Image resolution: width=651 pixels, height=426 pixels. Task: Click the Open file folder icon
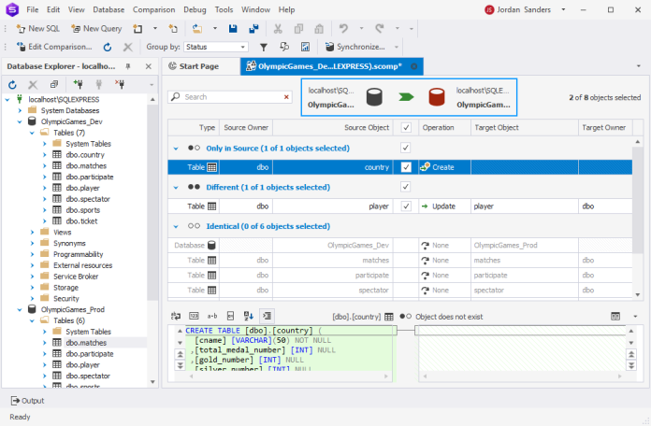[x=197, y=29]
